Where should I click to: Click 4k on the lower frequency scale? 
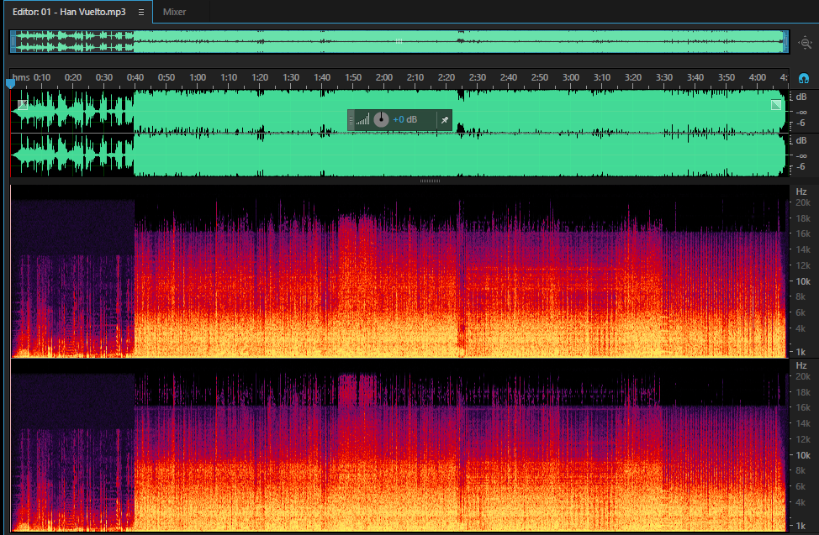pyautogui.click(x=801, y=502)
